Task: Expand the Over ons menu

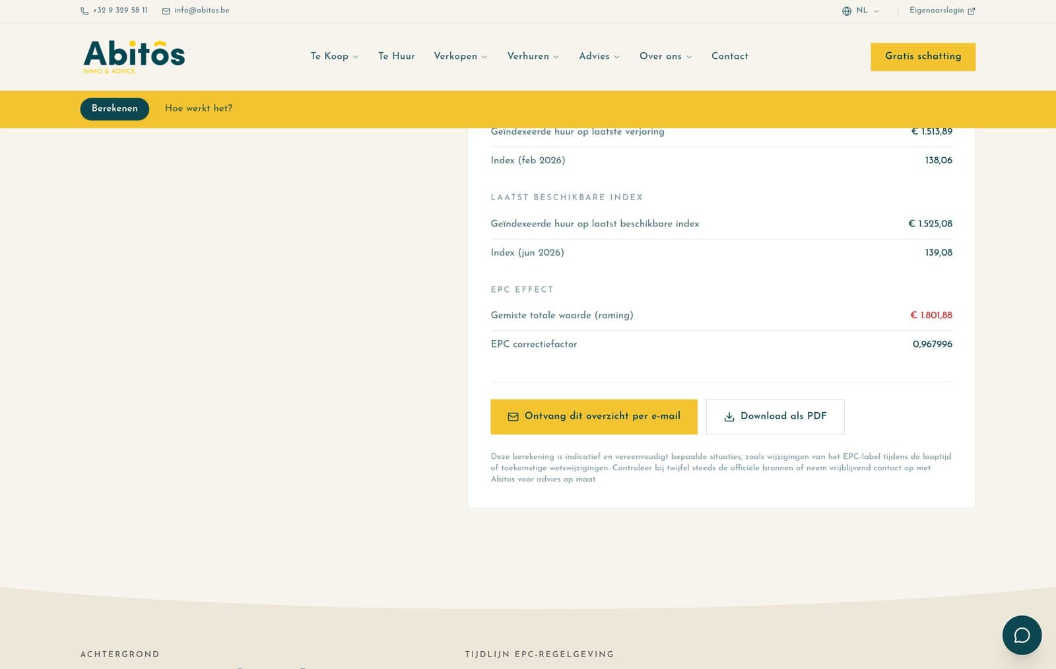Action: tap(666, 56)
